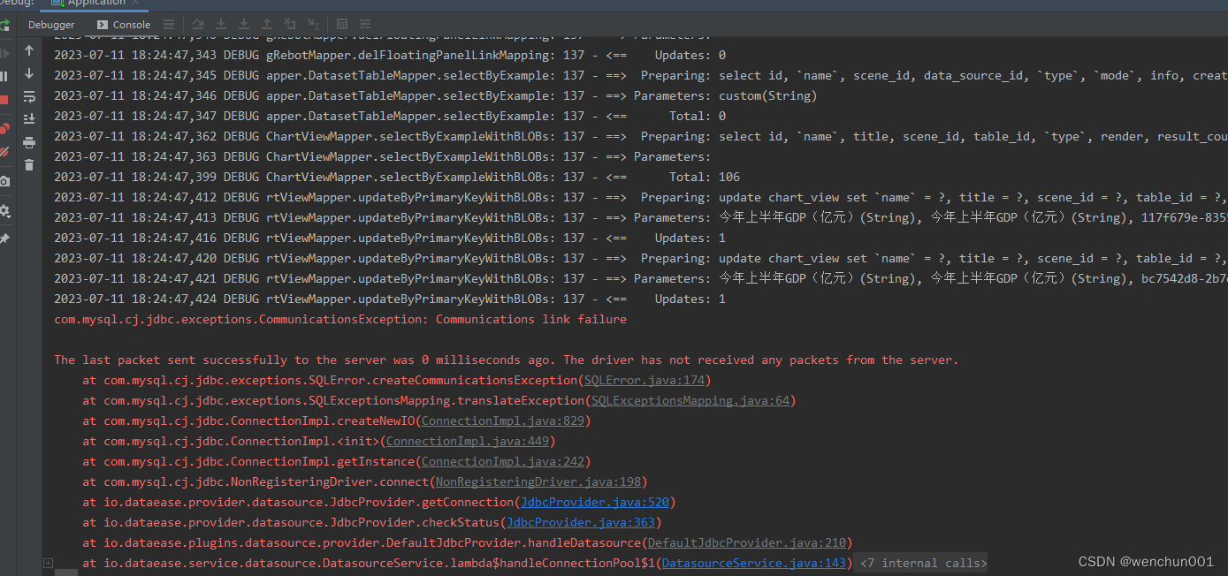1228x576 pixels.
Task: Click the 18:24:47,421 Parameters line
Action: 641,279
